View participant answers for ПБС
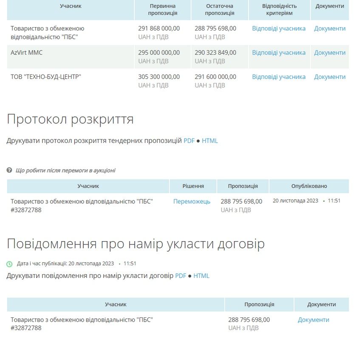The width and height of the screenshot is (362, 339). pos(279,28)
